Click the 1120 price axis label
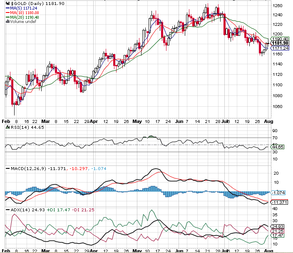The width and height of the screenshot is (293, 253). [277, 75]
